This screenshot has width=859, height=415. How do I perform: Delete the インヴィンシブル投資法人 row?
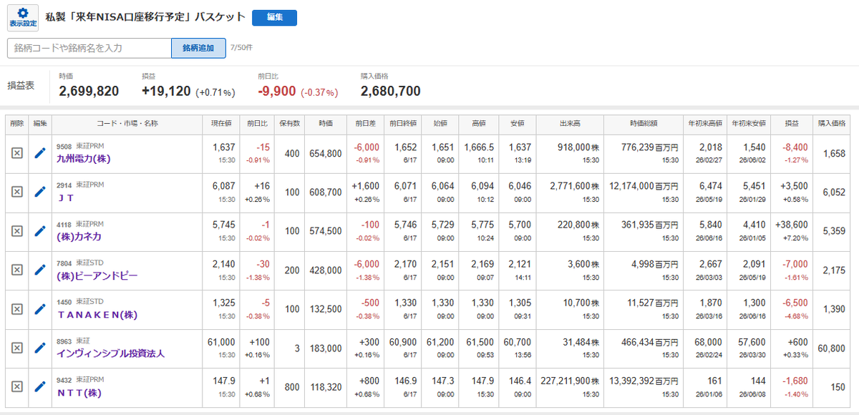17,348
